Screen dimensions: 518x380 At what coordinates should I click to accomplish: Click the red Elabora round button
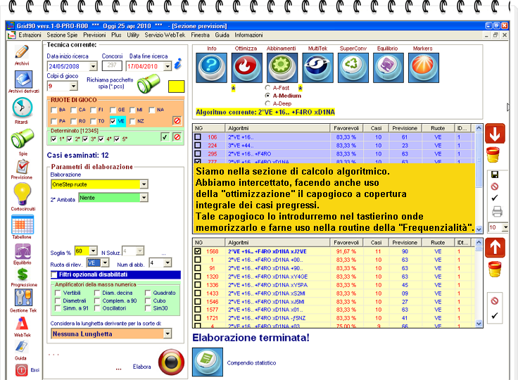click(x=171, y=362)
